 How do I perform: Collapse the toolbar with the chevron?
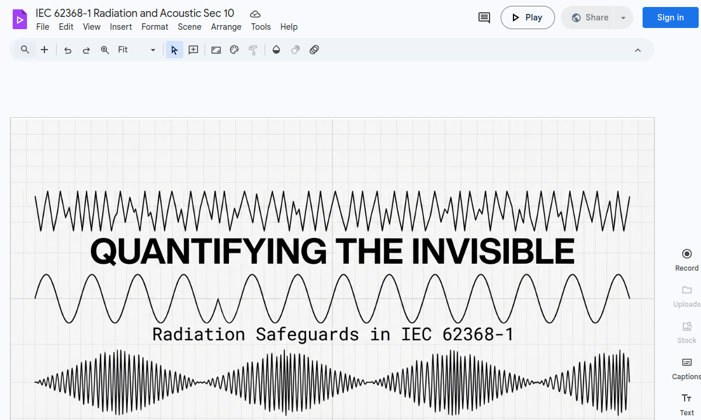638,50
